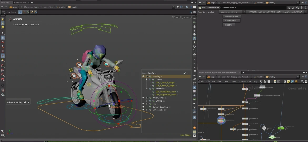This screenshot has height=142, width=308.
Task: Switch to the Composite View tab
Action: 20,3
